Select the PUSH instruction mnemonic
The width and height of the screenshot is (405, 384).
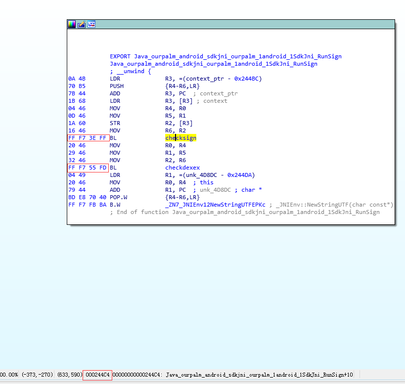pos(117,86)
